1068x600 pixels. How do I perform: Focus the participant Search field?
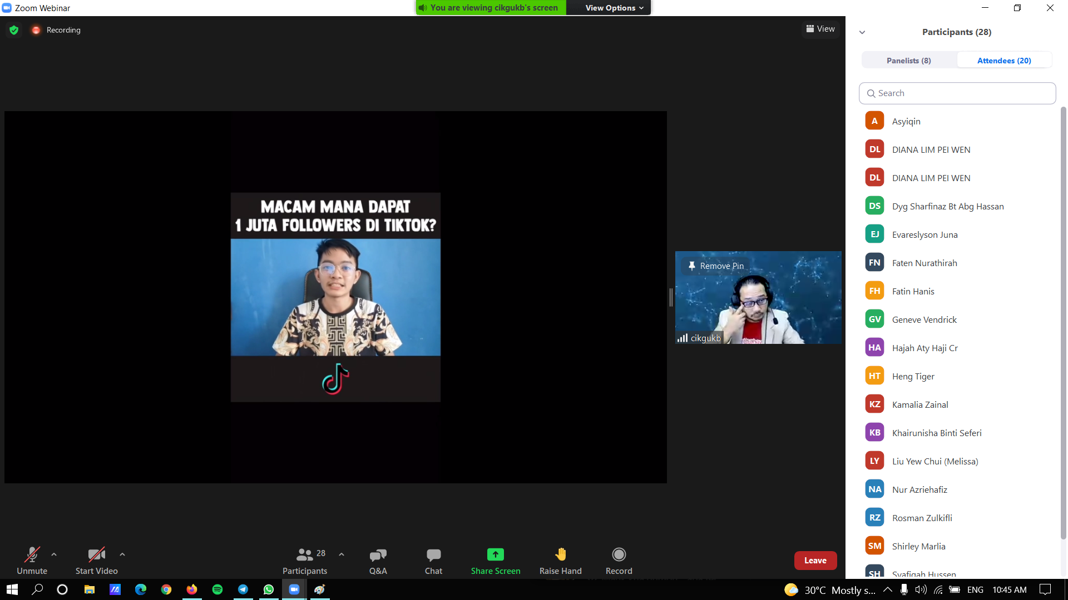pyautogui.click(x=957, y=93)
